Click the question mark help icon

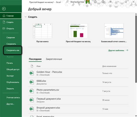[110, 2]
